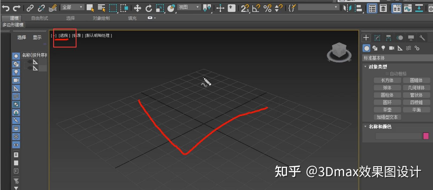Open the Modify panel tab icon
The height and width of the screenshot is (190, 433).
(x=377, y=38)
